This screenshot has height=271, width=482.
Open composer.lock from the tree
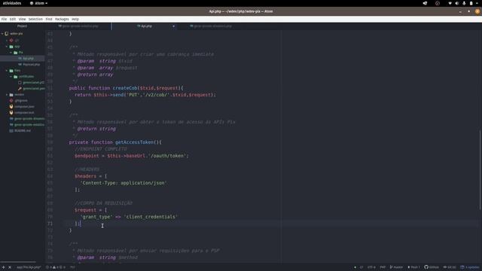(24, 113)
